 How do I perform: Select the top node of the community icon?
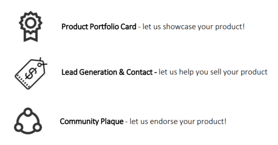click(28, 112)
